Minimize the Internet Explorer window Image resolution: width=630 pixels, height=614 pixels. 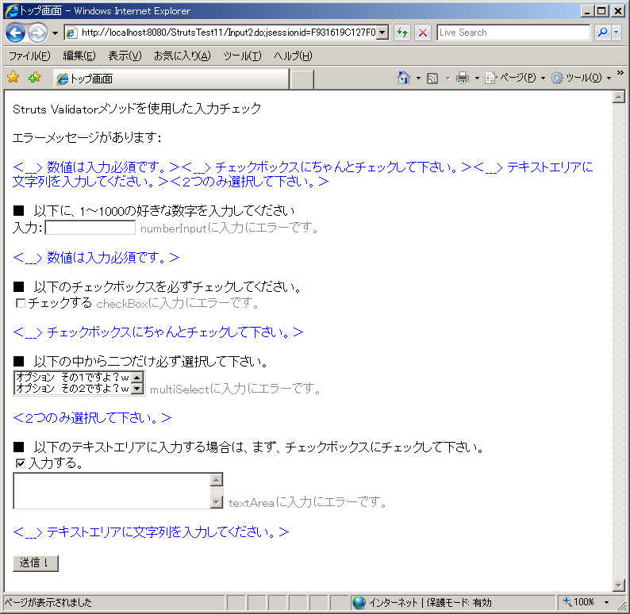click(587, 11)
